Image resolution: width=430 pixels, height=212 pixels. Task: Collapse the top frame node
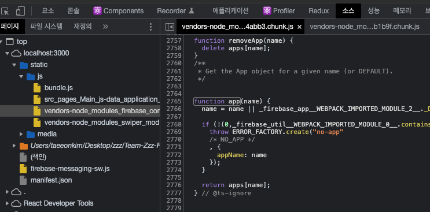1,42
